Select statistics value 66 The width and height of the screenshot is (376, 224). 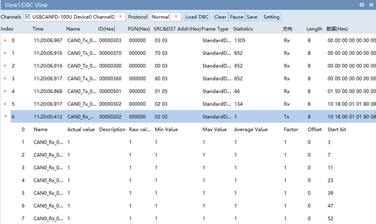coord(237,91)
